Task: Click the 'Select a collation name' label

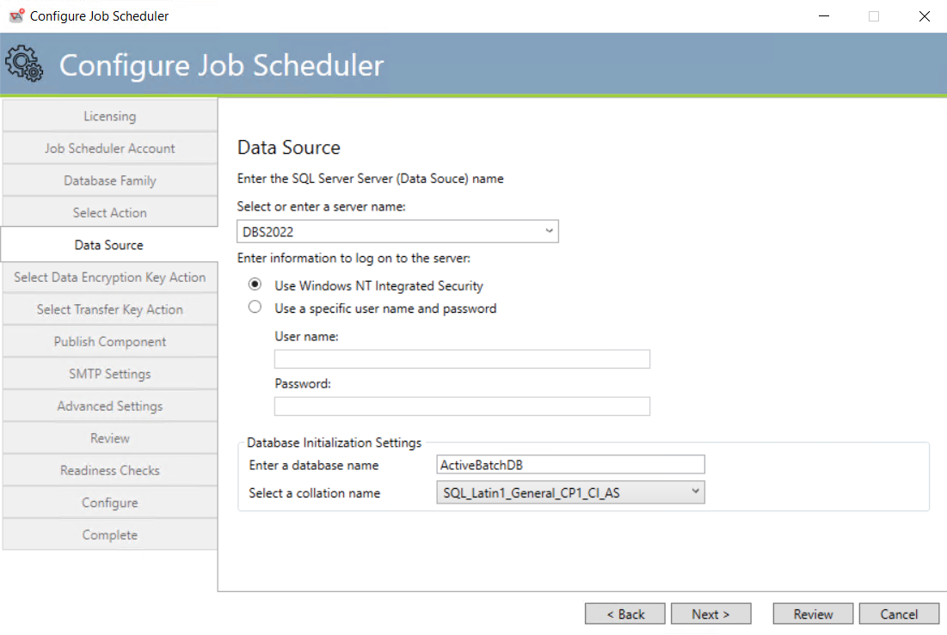Action: [315, 493]
